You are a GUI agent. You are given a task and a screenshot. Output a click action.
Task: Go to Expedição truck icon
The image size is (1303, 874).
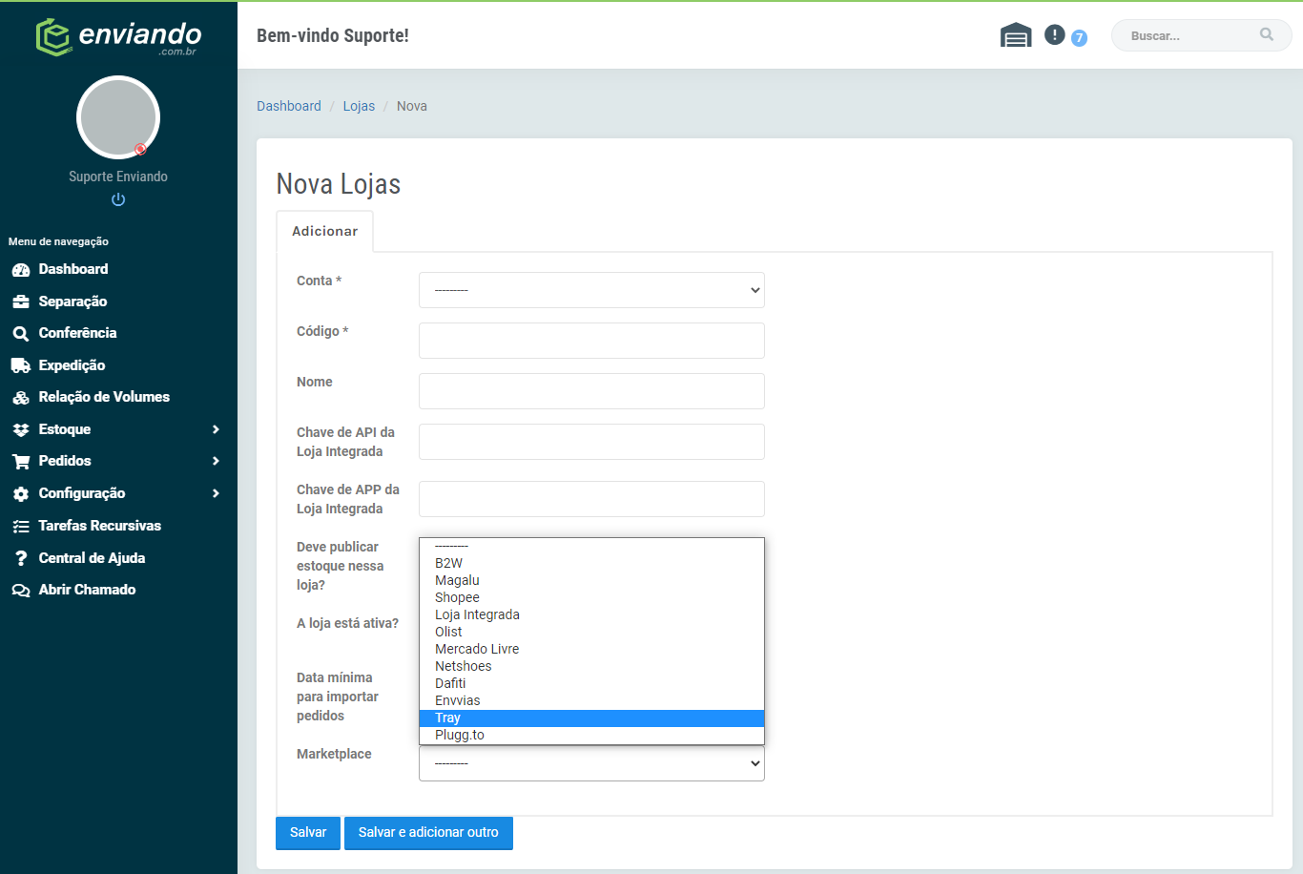21,365
